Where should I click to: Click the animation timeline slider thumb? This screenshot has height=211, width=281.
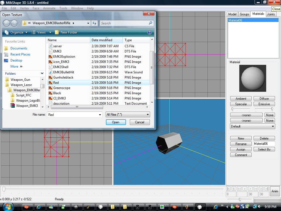(4, 189)
